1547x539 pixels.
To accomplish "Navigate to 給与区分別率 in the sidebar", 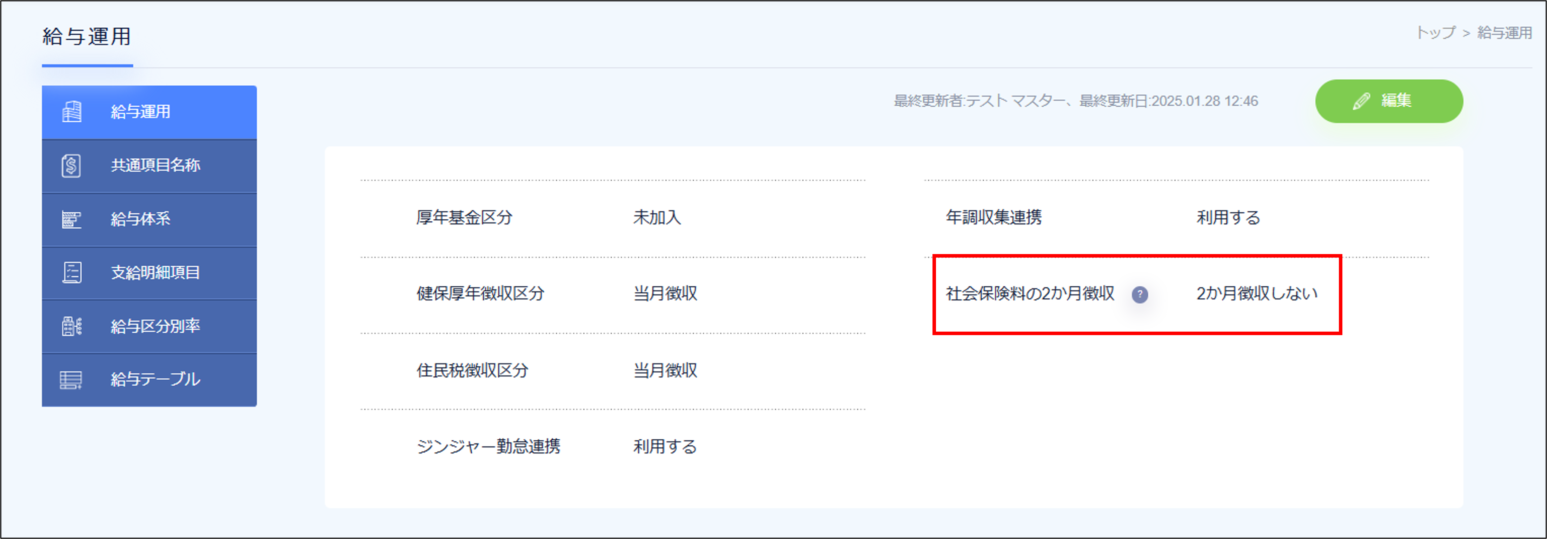I will 149,326.
